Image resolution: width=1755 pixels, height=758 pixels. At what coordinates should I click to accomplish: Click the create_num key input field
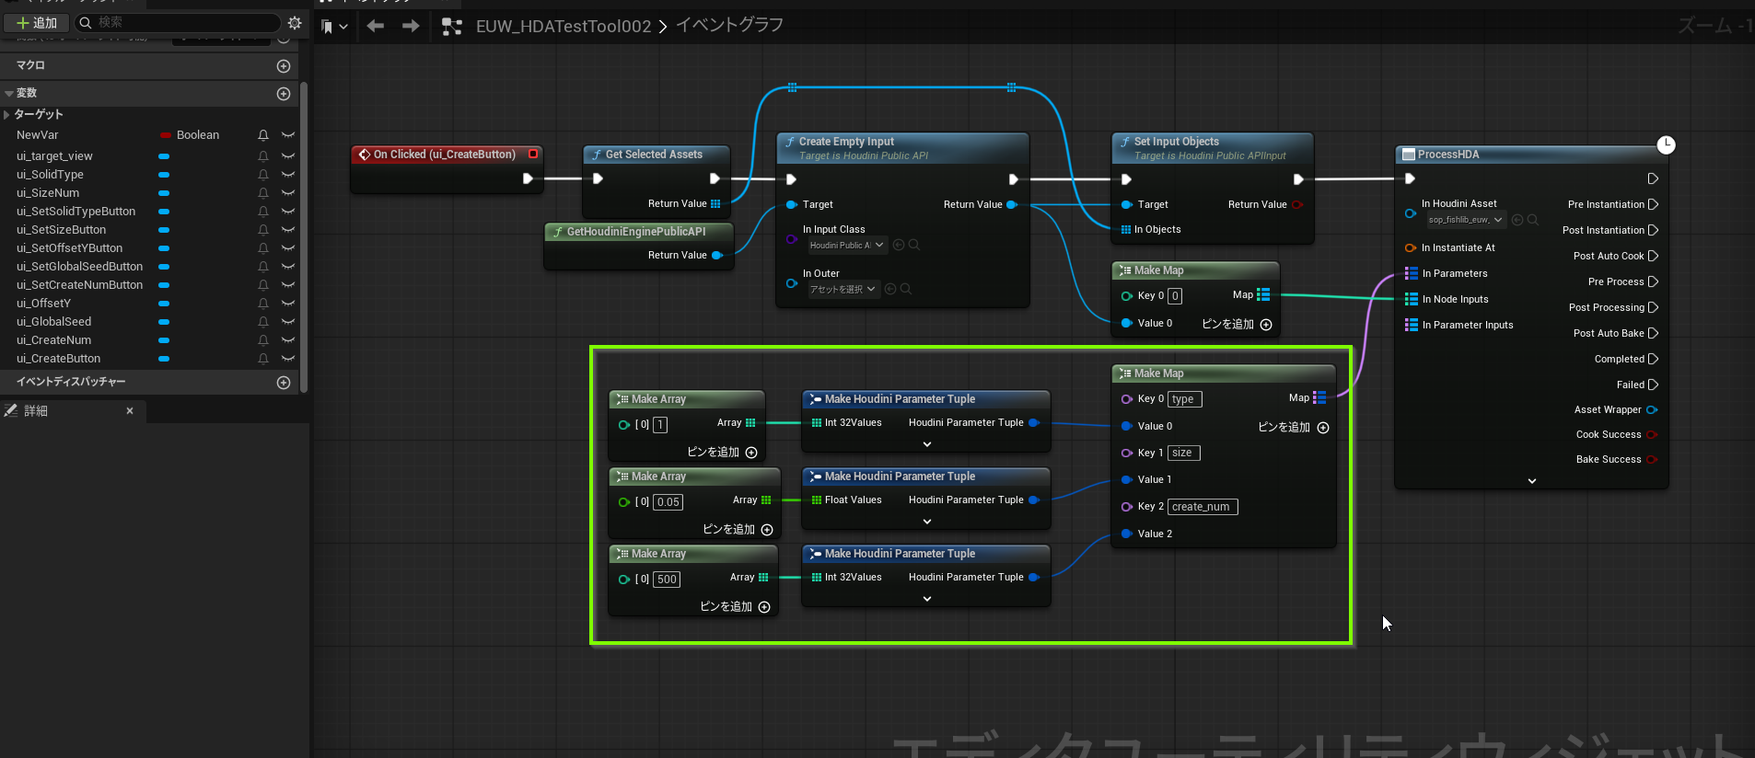coord(1202,507)
